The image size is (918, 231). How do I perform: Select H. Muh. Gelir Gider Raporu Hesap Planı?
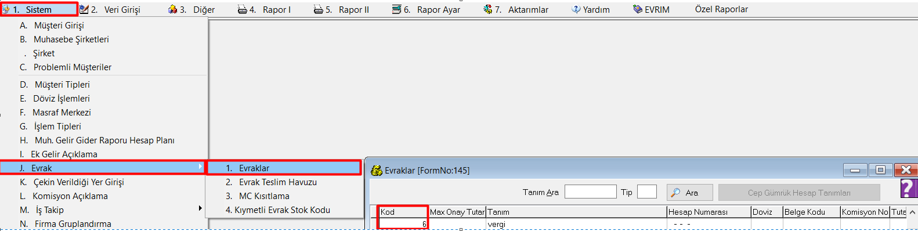[x=104, y=140]
